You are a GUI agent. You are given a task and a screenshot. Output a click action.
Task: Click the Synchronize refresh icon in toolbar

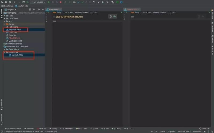(x=10, y=2)
